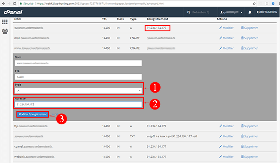Screen dimensions: 280x163
Task: Go back with browser arrow
Action: click(x=3, y=3)
